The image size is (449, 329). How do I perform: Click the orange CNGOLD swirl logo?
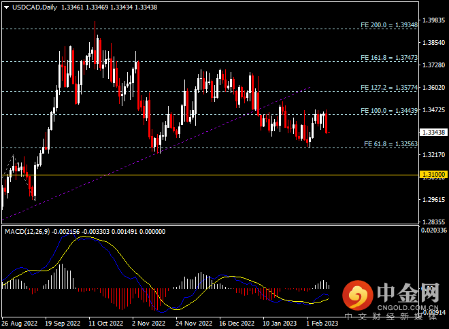358,294
